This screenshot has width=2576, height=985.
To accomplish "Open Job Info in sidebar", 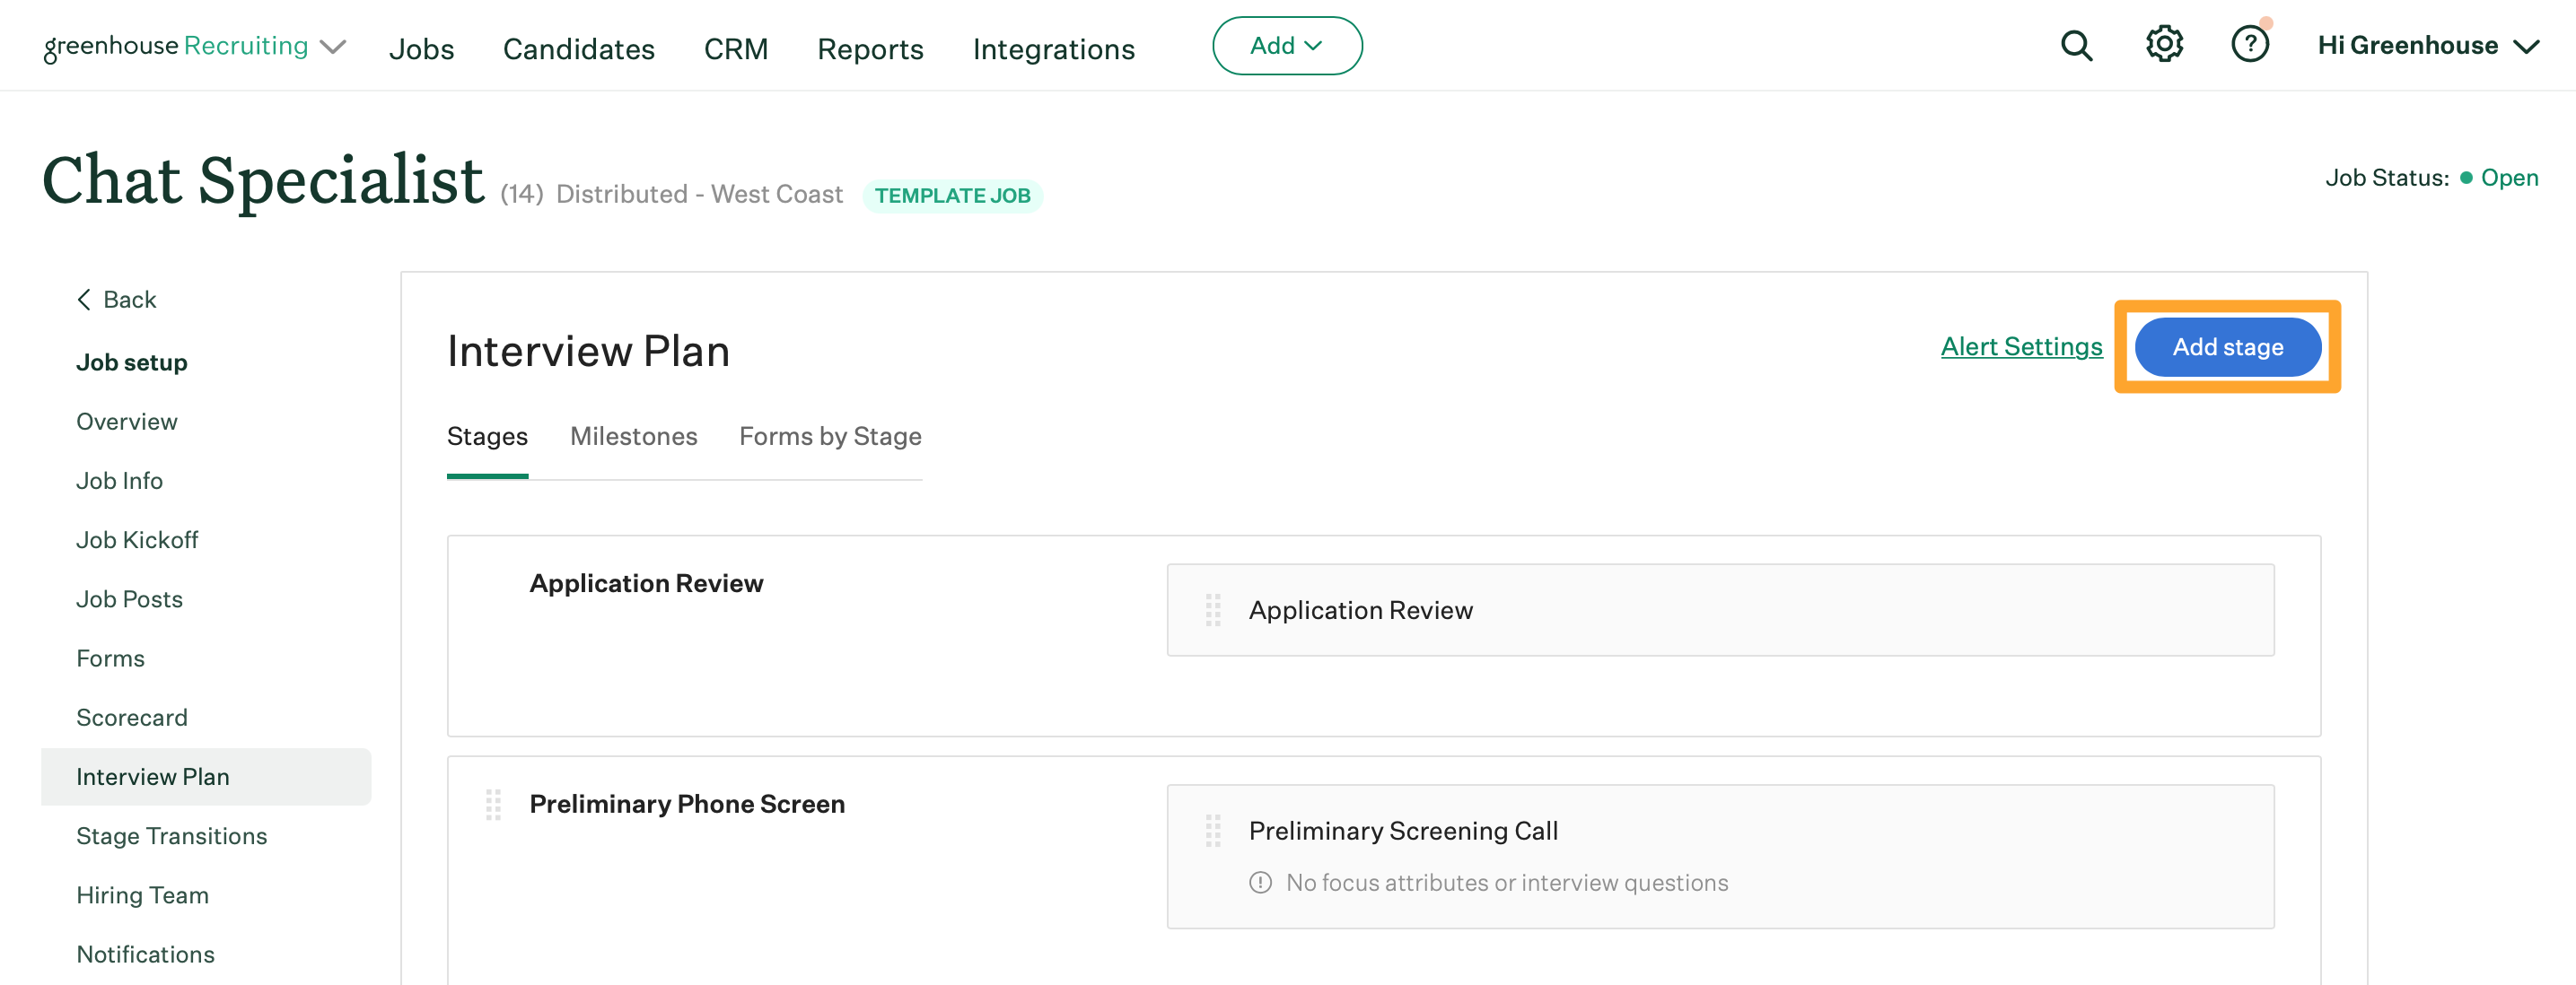I will (119, 481).
